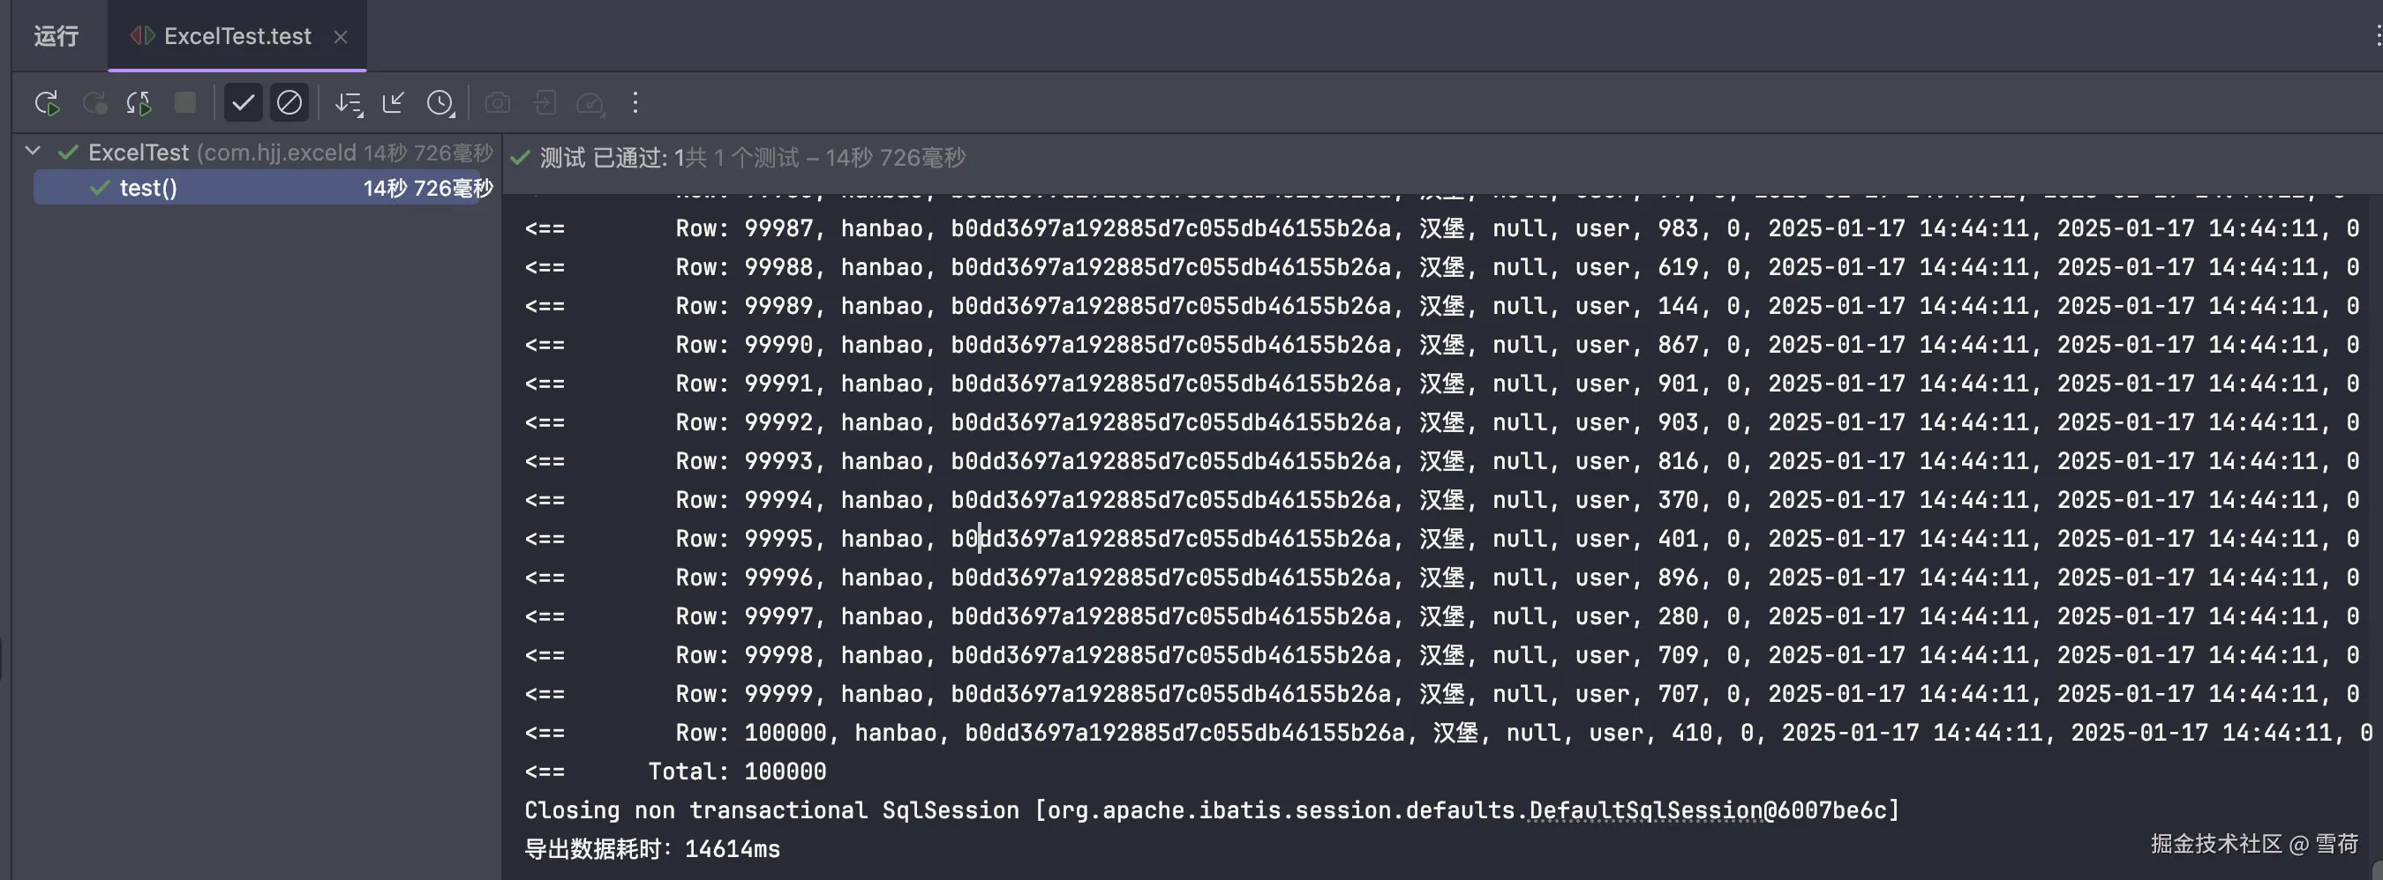2383x880 pixels.
Task: Click the greyed square Stop button
Action: tap(185, 102)
